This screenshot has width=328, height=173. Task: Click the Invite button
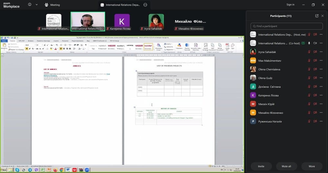pyautogui.click(x=261, y=166)
